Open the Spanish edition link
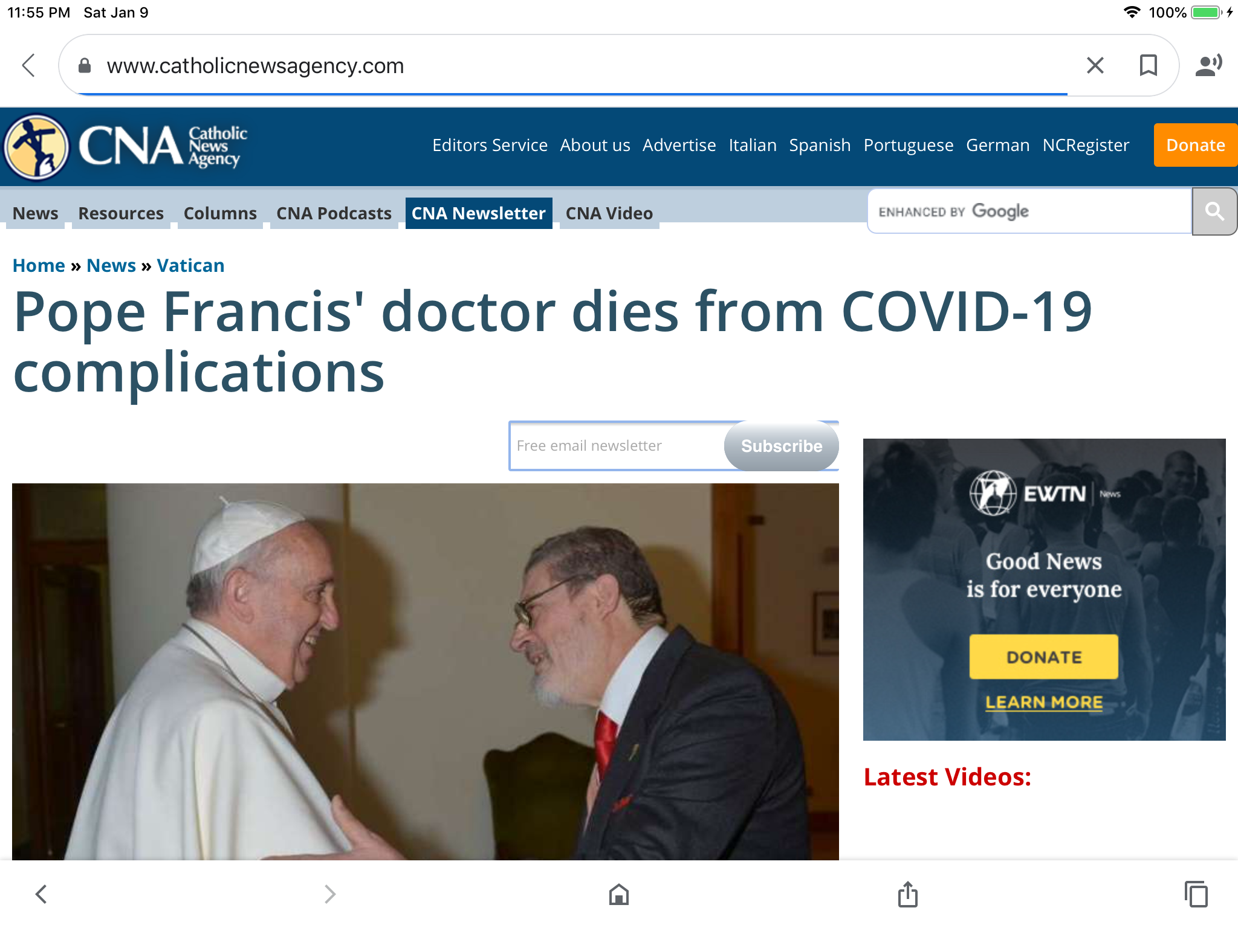The image size is (1238, 928). (x=819, y=145)
